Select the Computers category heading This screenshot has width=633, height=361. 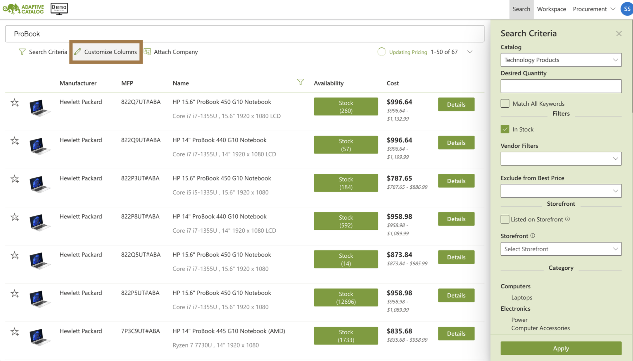[515, 286]
